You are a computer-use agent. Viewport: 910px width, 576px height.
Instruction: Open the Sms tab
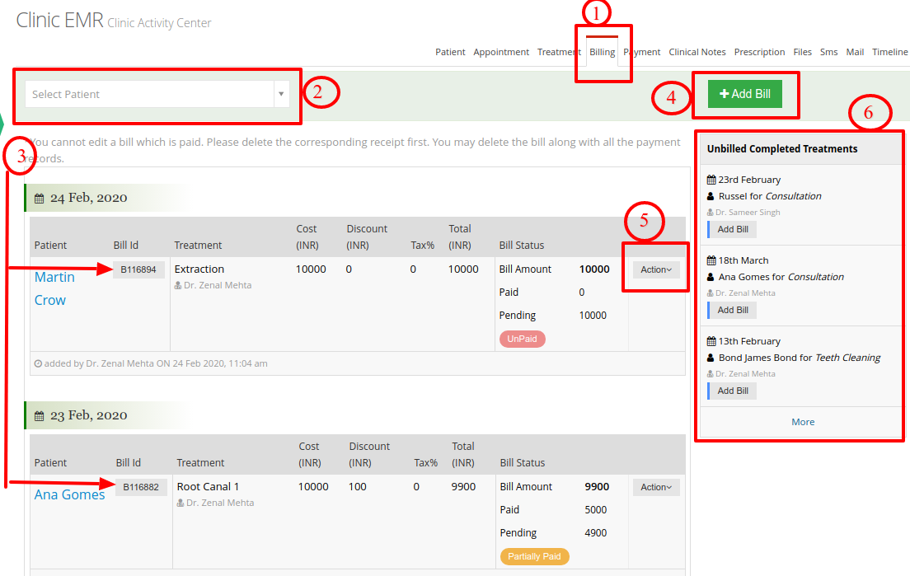tap(828, 52)
